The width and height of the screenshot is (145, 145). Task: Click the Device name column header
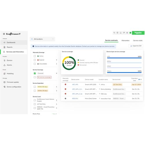click(75, 79)
